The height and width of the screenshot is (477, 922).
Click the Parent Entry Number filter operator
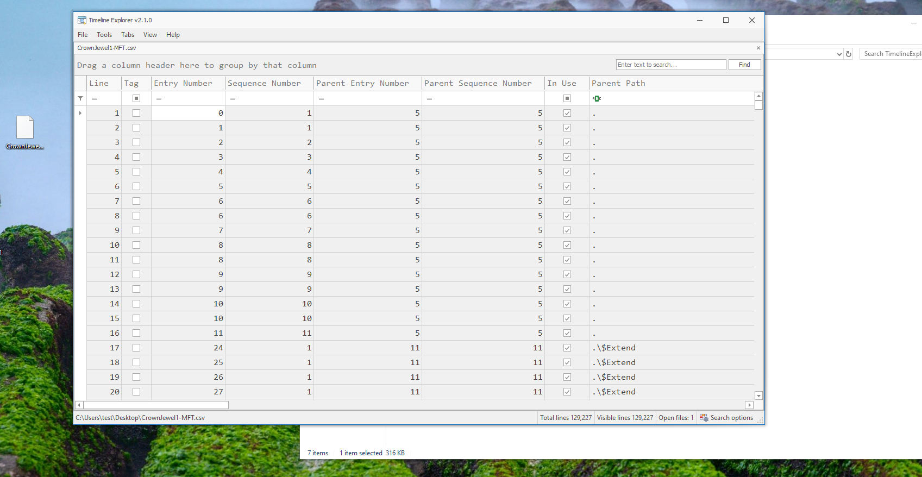coord(321,98)
